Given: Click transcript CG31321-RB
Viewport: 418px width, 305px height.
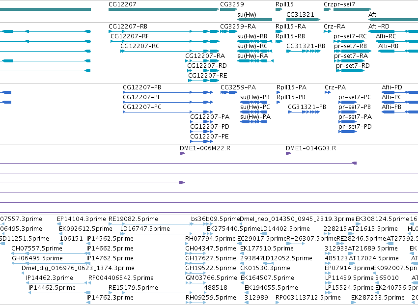Looking at the screenshot, I should pyautogui.click(x=304, y=51).
